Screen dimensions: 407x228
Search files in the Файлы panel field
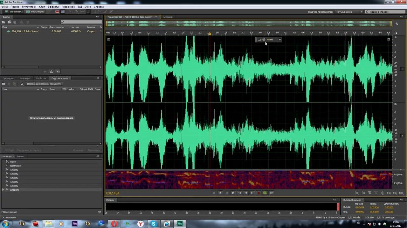point(81,22)
